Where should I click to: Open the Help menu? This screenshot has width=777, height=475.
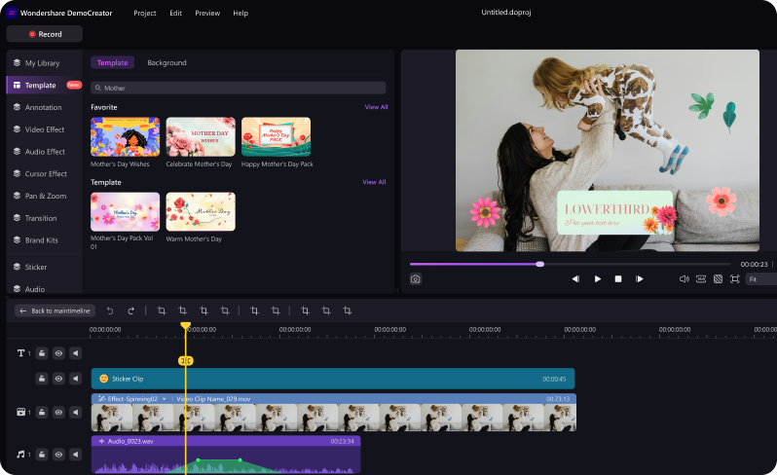pos(240,13)
